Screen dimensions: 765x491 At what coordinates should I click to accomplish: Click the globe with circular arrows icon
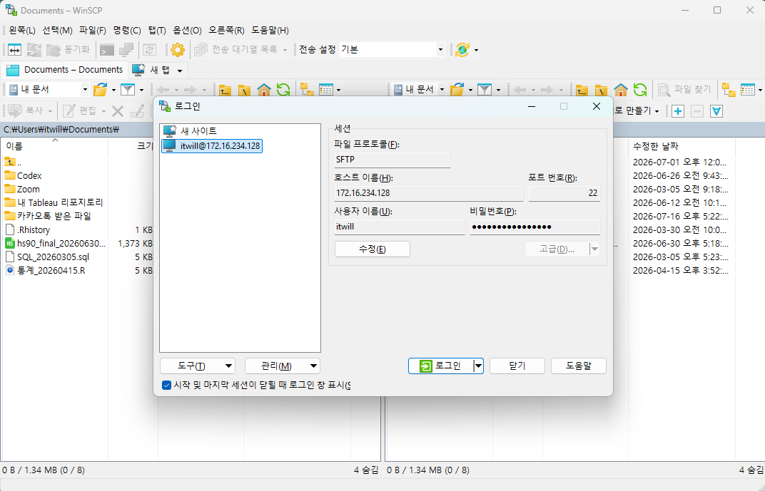click(x=462, y=50)
